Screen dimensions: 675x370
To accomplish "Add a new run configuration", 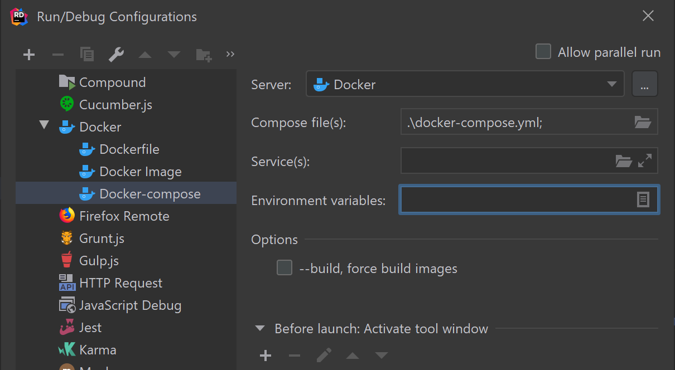I will (x=28, y=54).
